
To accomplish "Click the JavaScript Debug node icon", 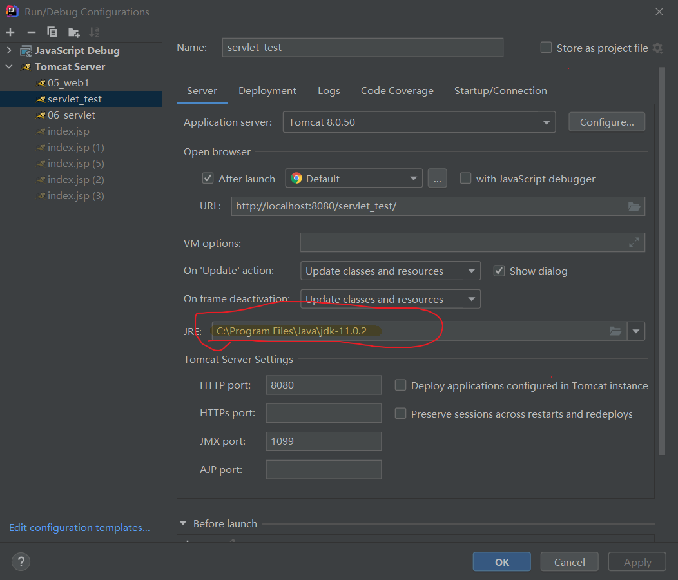I will click(x=26, y=51).
